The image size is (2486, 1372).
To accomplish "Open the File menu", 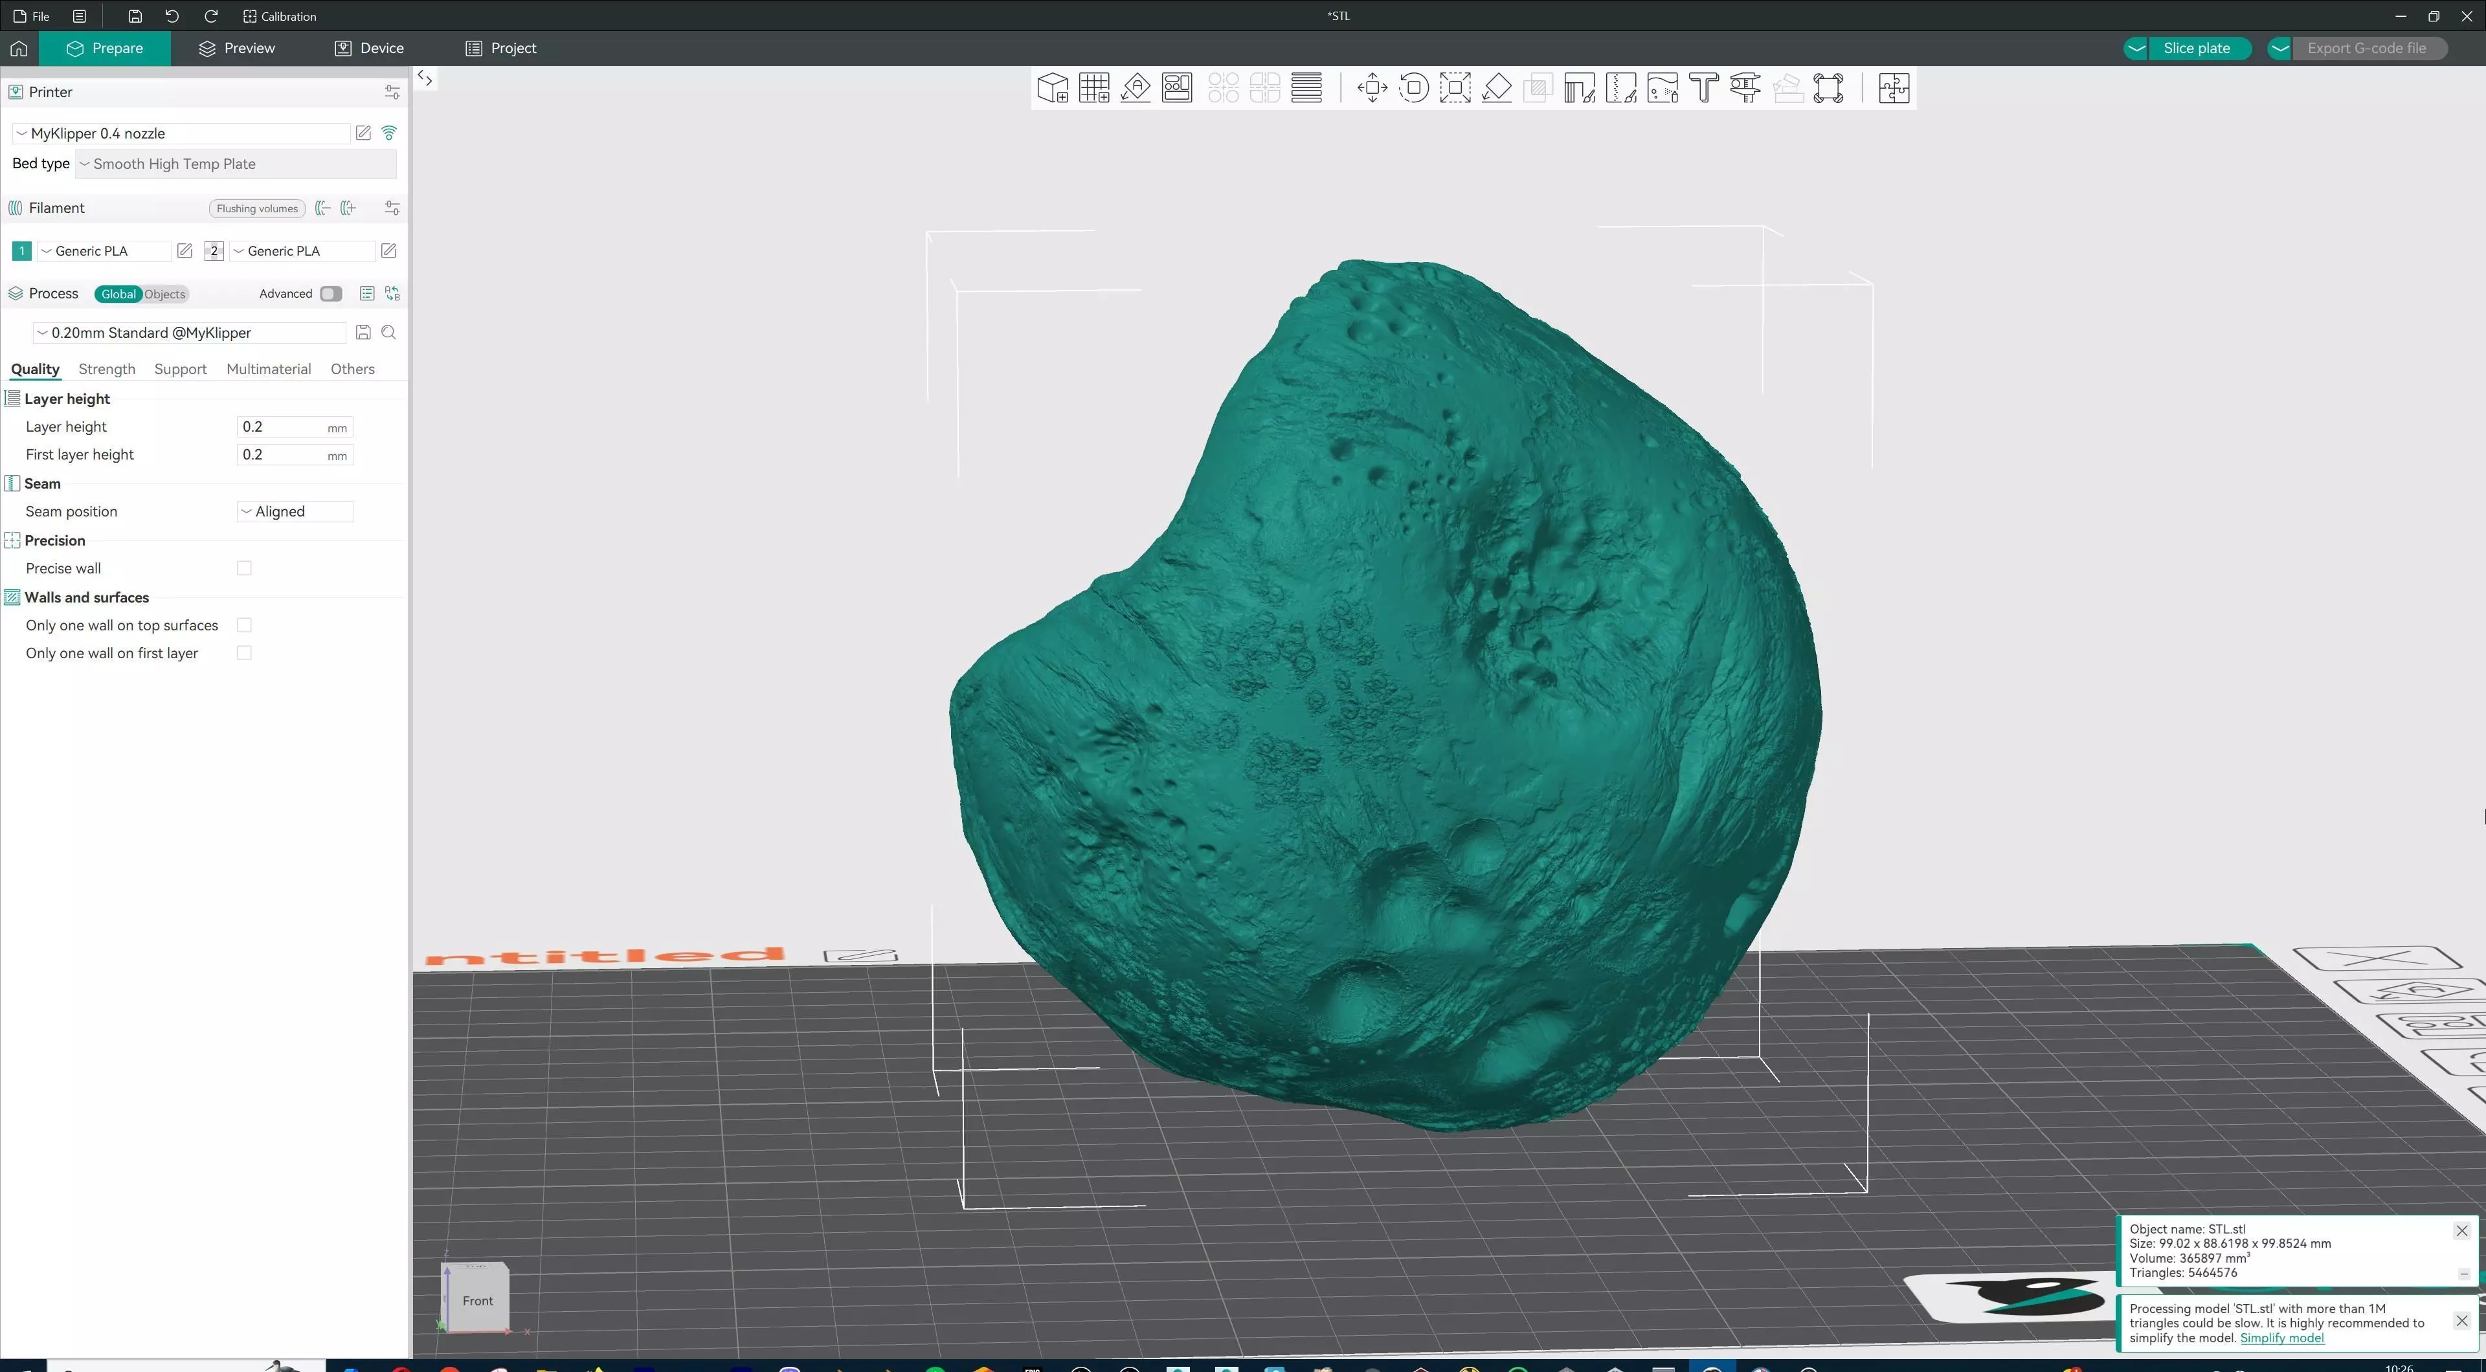I will click(x=32, y=16).
